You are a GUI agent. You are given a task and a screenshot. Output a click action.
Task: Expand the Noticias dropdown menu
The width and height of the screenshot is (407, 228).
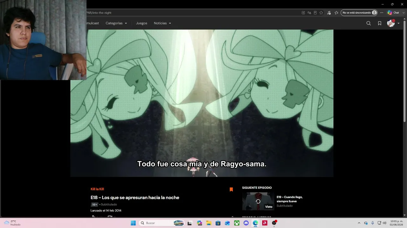pyautogui.click(x=162, y=23)
